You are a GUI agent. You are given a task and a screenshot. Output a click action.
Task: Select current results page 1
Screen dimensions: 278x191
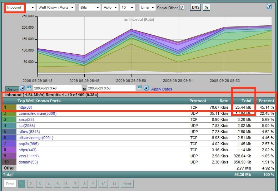tap(22, 184)
